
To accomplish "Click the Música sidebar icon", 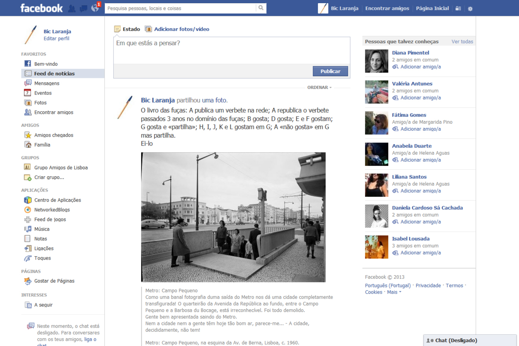I will click(27, 229).
